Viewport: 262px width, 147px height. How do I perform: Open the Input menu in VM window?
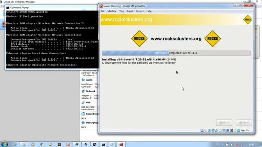[x=130, y=11]
